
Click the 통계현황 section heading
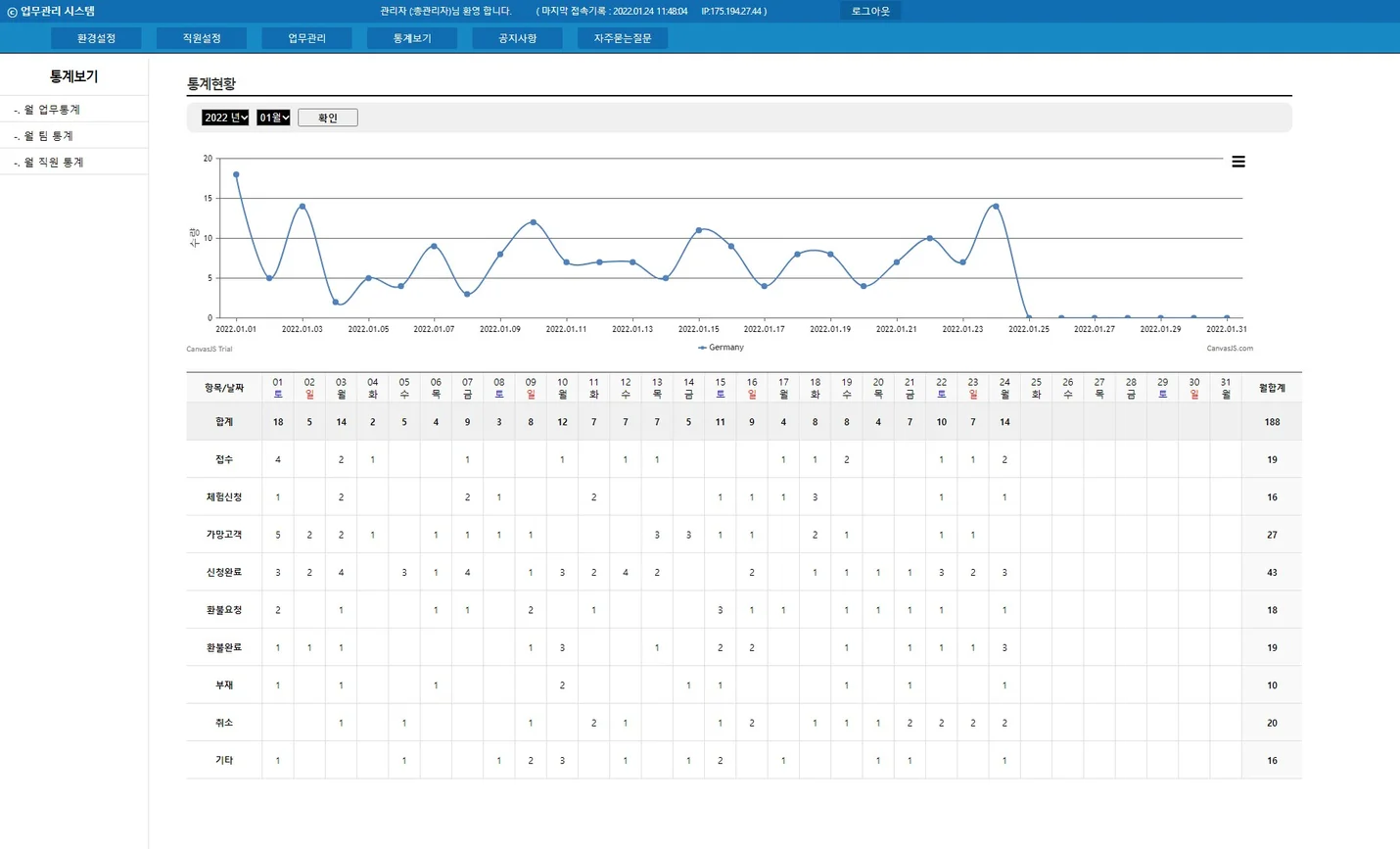click(211, 84)
